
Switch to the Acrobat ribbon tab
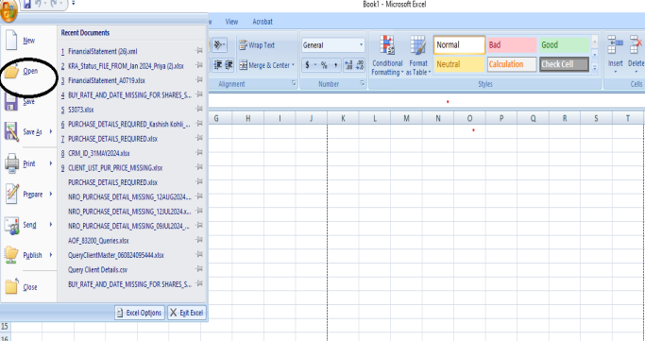coord(263,22)
